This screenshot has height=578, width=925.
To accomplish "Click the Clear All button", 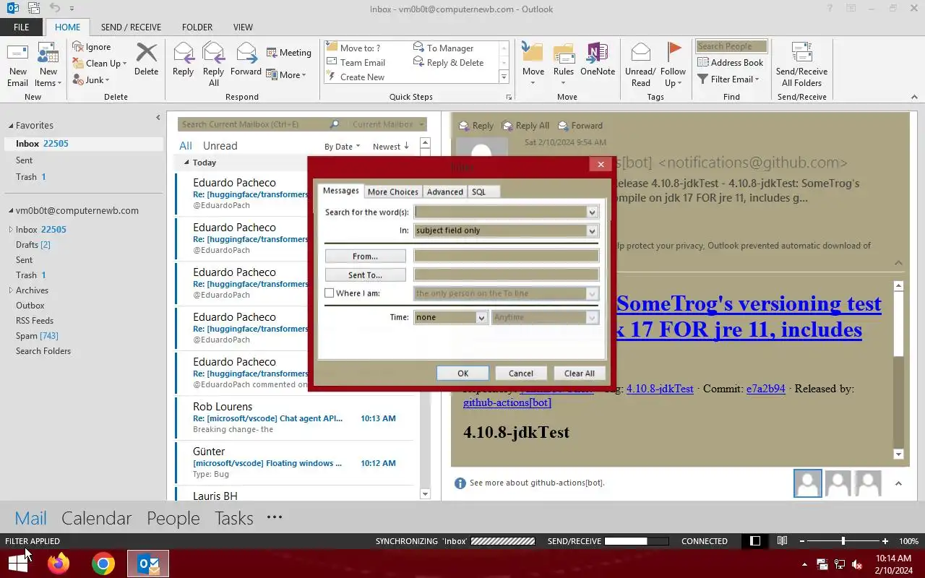I will tap(579, 374).
